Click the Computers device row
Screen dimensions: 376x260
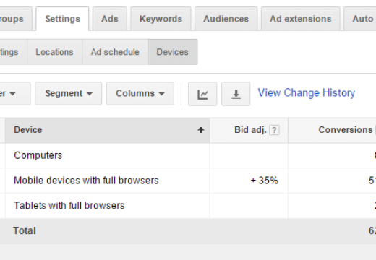pos(188,155)
